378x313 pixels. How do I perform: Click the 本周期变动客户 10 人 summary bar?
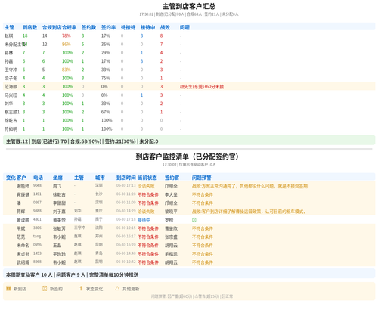pyautogui.click(x=189, y=274)
